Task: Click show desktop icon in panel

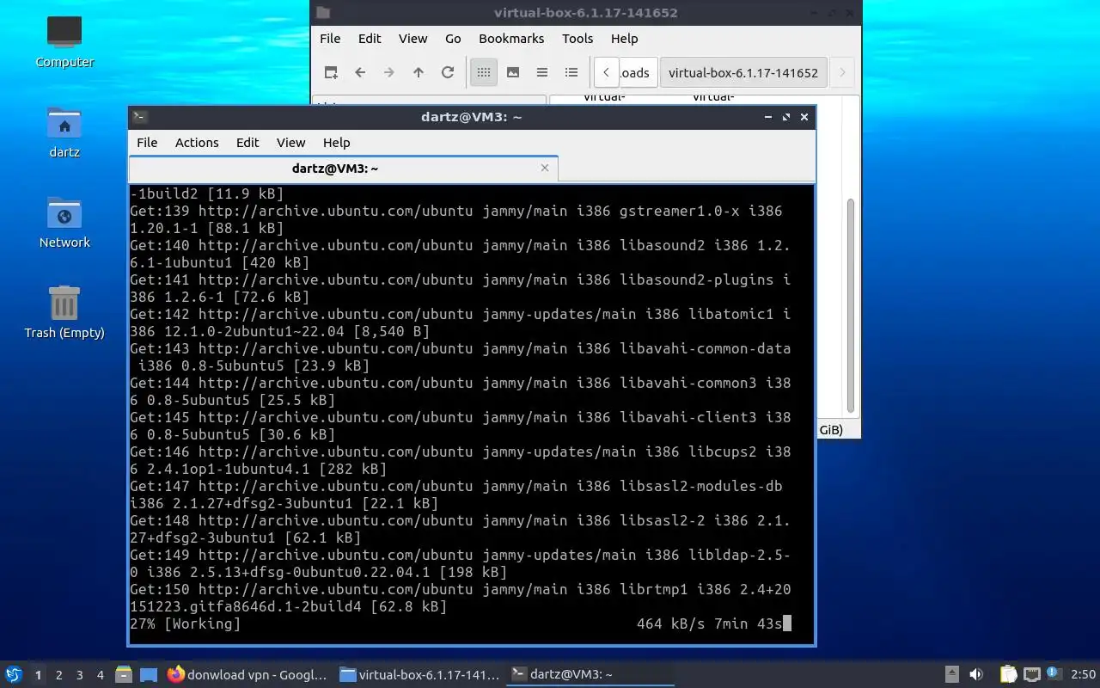Action: [149, 675]
